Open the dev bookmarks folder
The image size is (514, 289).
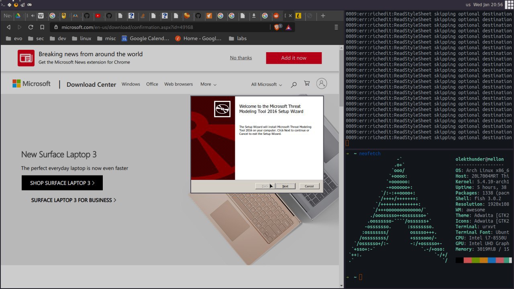[x=57, y=39]
